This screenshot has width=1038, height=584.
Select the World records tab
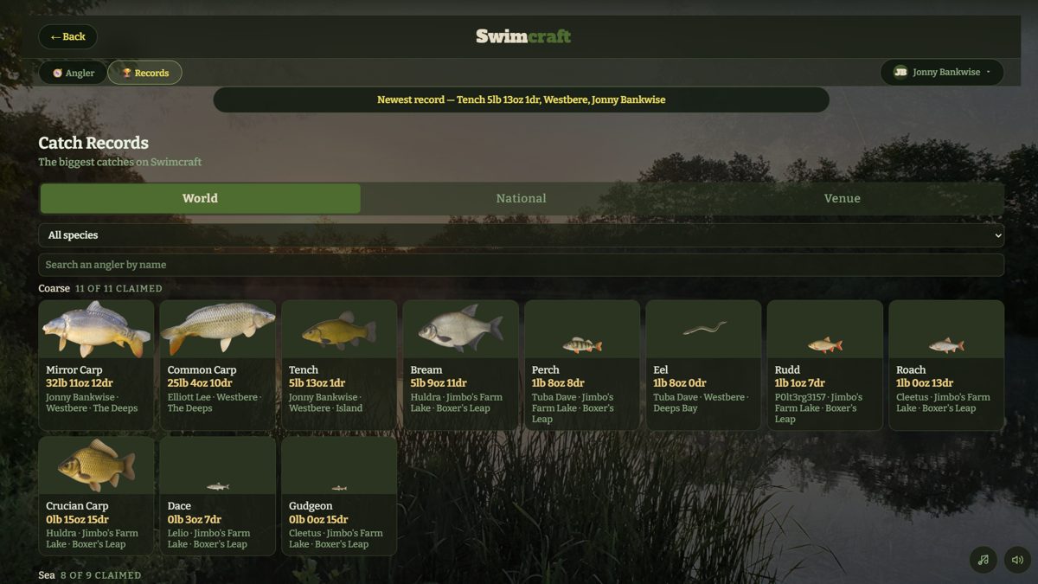[200, 198]
